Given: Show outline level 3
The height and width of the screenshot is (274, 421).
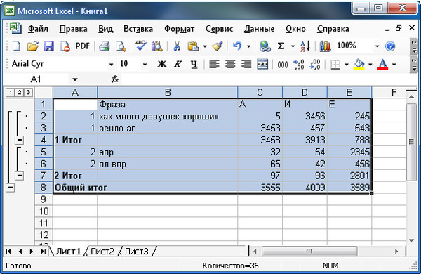Looking at the screenshot, I should click(29, 93).
